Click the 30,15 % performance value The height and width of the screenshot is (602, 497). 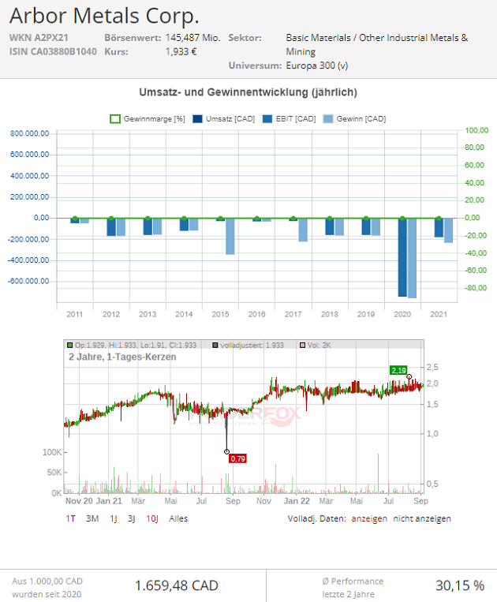click(x=460, y=585)
